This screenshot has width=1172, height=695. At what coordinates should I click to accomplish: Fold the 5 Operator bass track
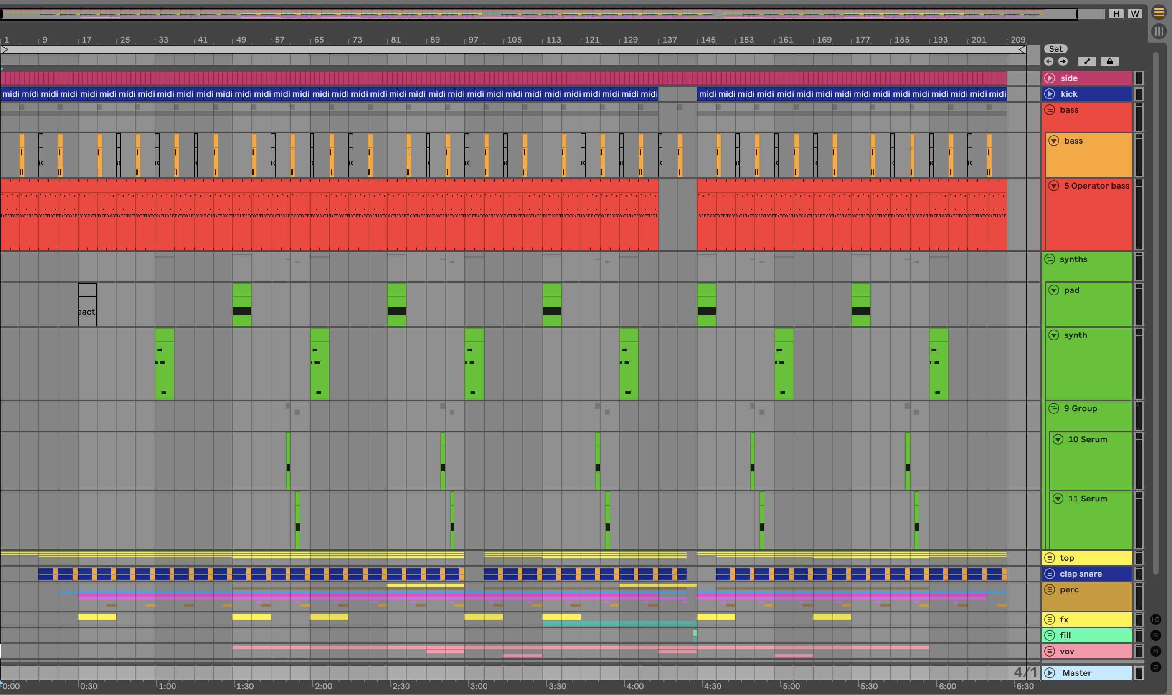point(1054,186)
